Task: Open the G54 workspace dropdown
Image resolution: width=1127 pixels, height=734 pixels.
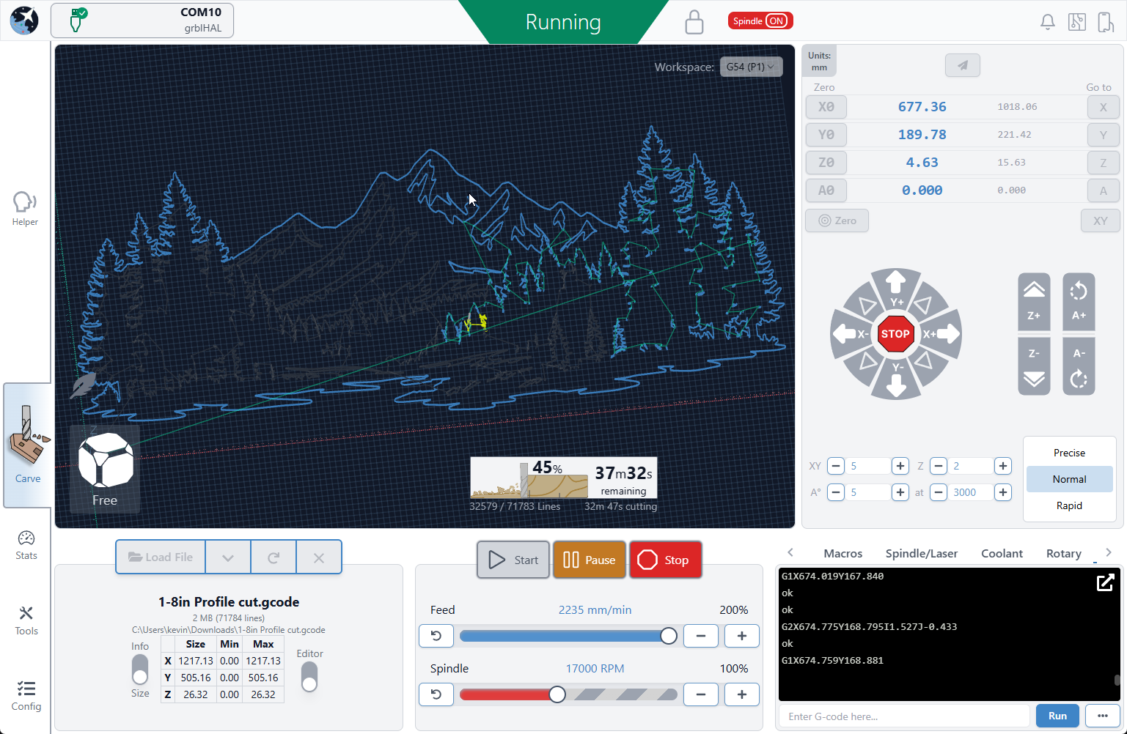Action: tap(751, 67)
